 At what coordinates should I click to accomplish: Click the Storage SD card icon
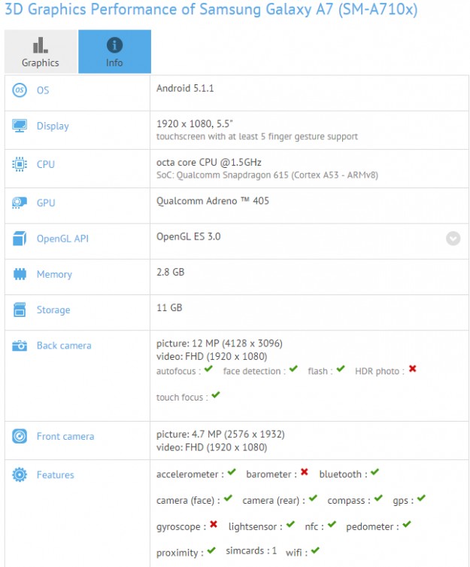coord(20,310)
